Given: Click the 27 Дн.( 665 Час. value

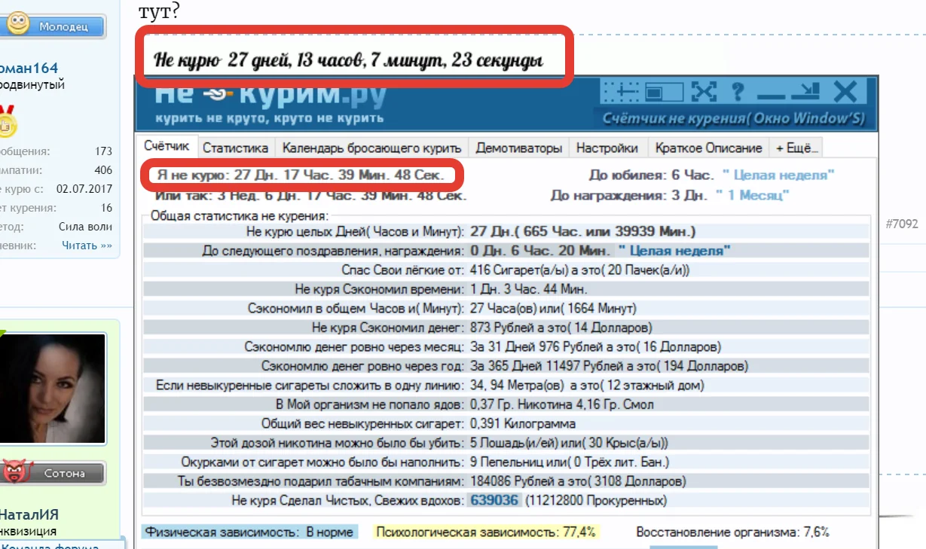Looking at the screenshot, I should [x=582, y=230].
